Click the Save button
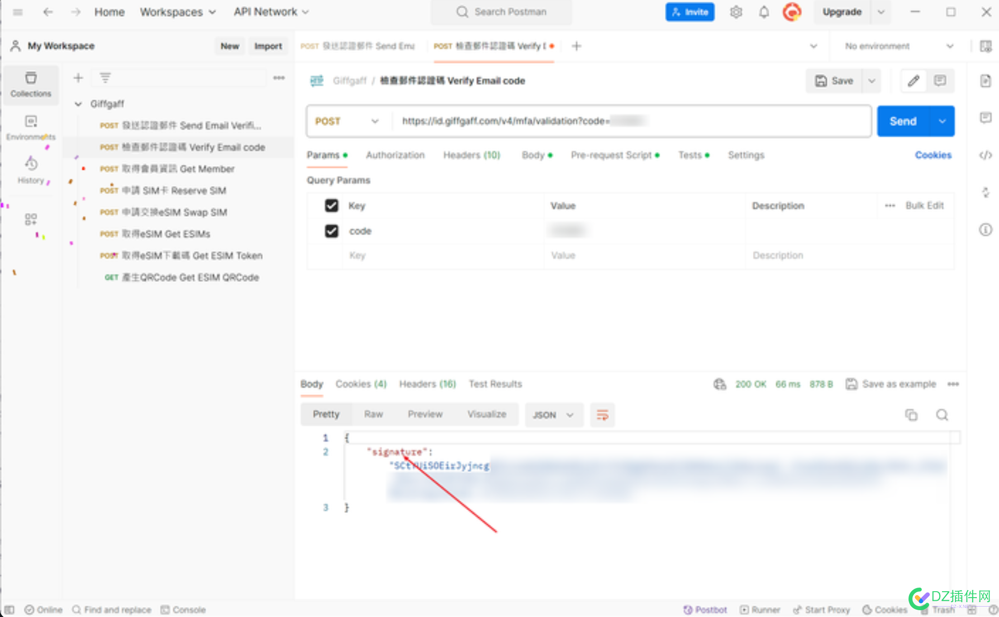999x617 pixels. click(834, 81)
